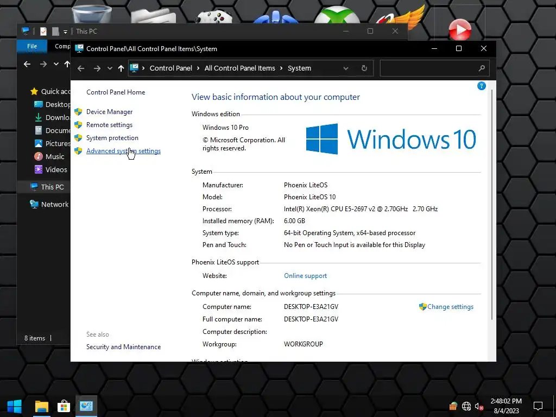Open File Explorer from taskbar
Image resolution: width=556 pixels, height=417 pixels.
coord(41,406)
